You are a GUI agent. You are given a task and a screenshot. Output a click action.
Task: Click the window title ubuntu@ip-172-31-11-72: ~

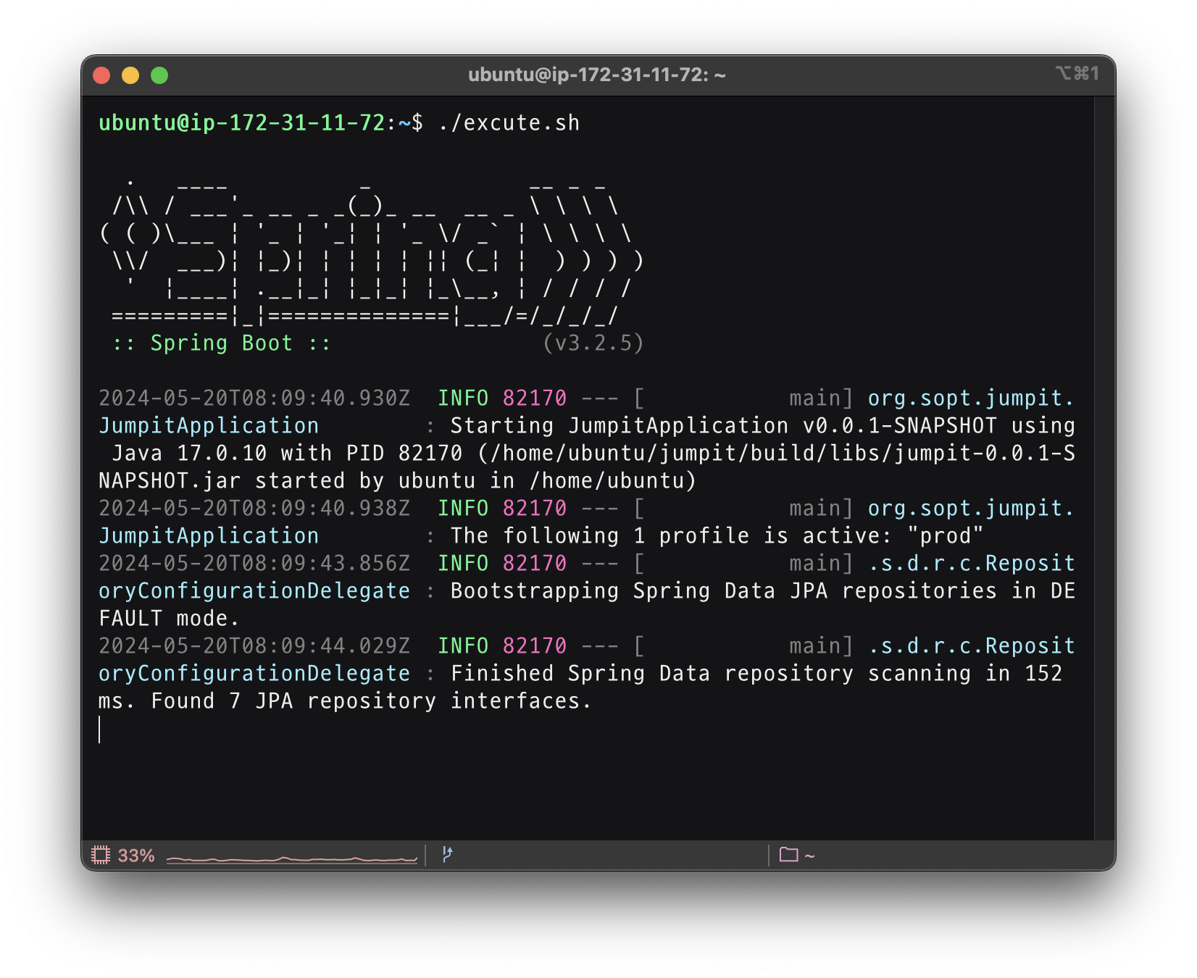point(597,75)
